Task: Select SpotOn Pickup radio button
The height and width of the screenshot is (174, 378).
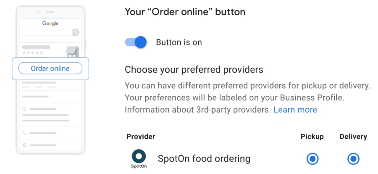Action: pos(312,159)
